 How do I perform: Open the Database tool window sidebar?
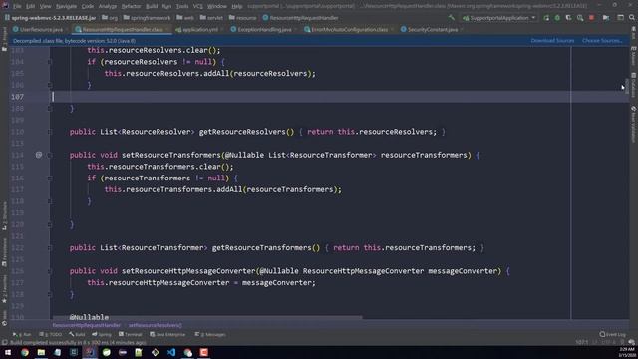(634, 85)
